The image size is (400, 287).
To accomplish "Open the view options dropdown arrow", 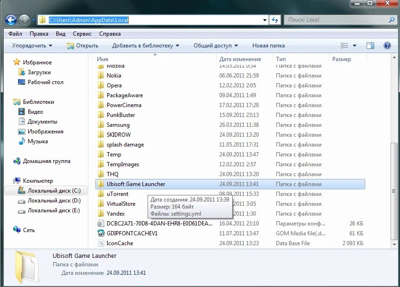I will 354,46.
